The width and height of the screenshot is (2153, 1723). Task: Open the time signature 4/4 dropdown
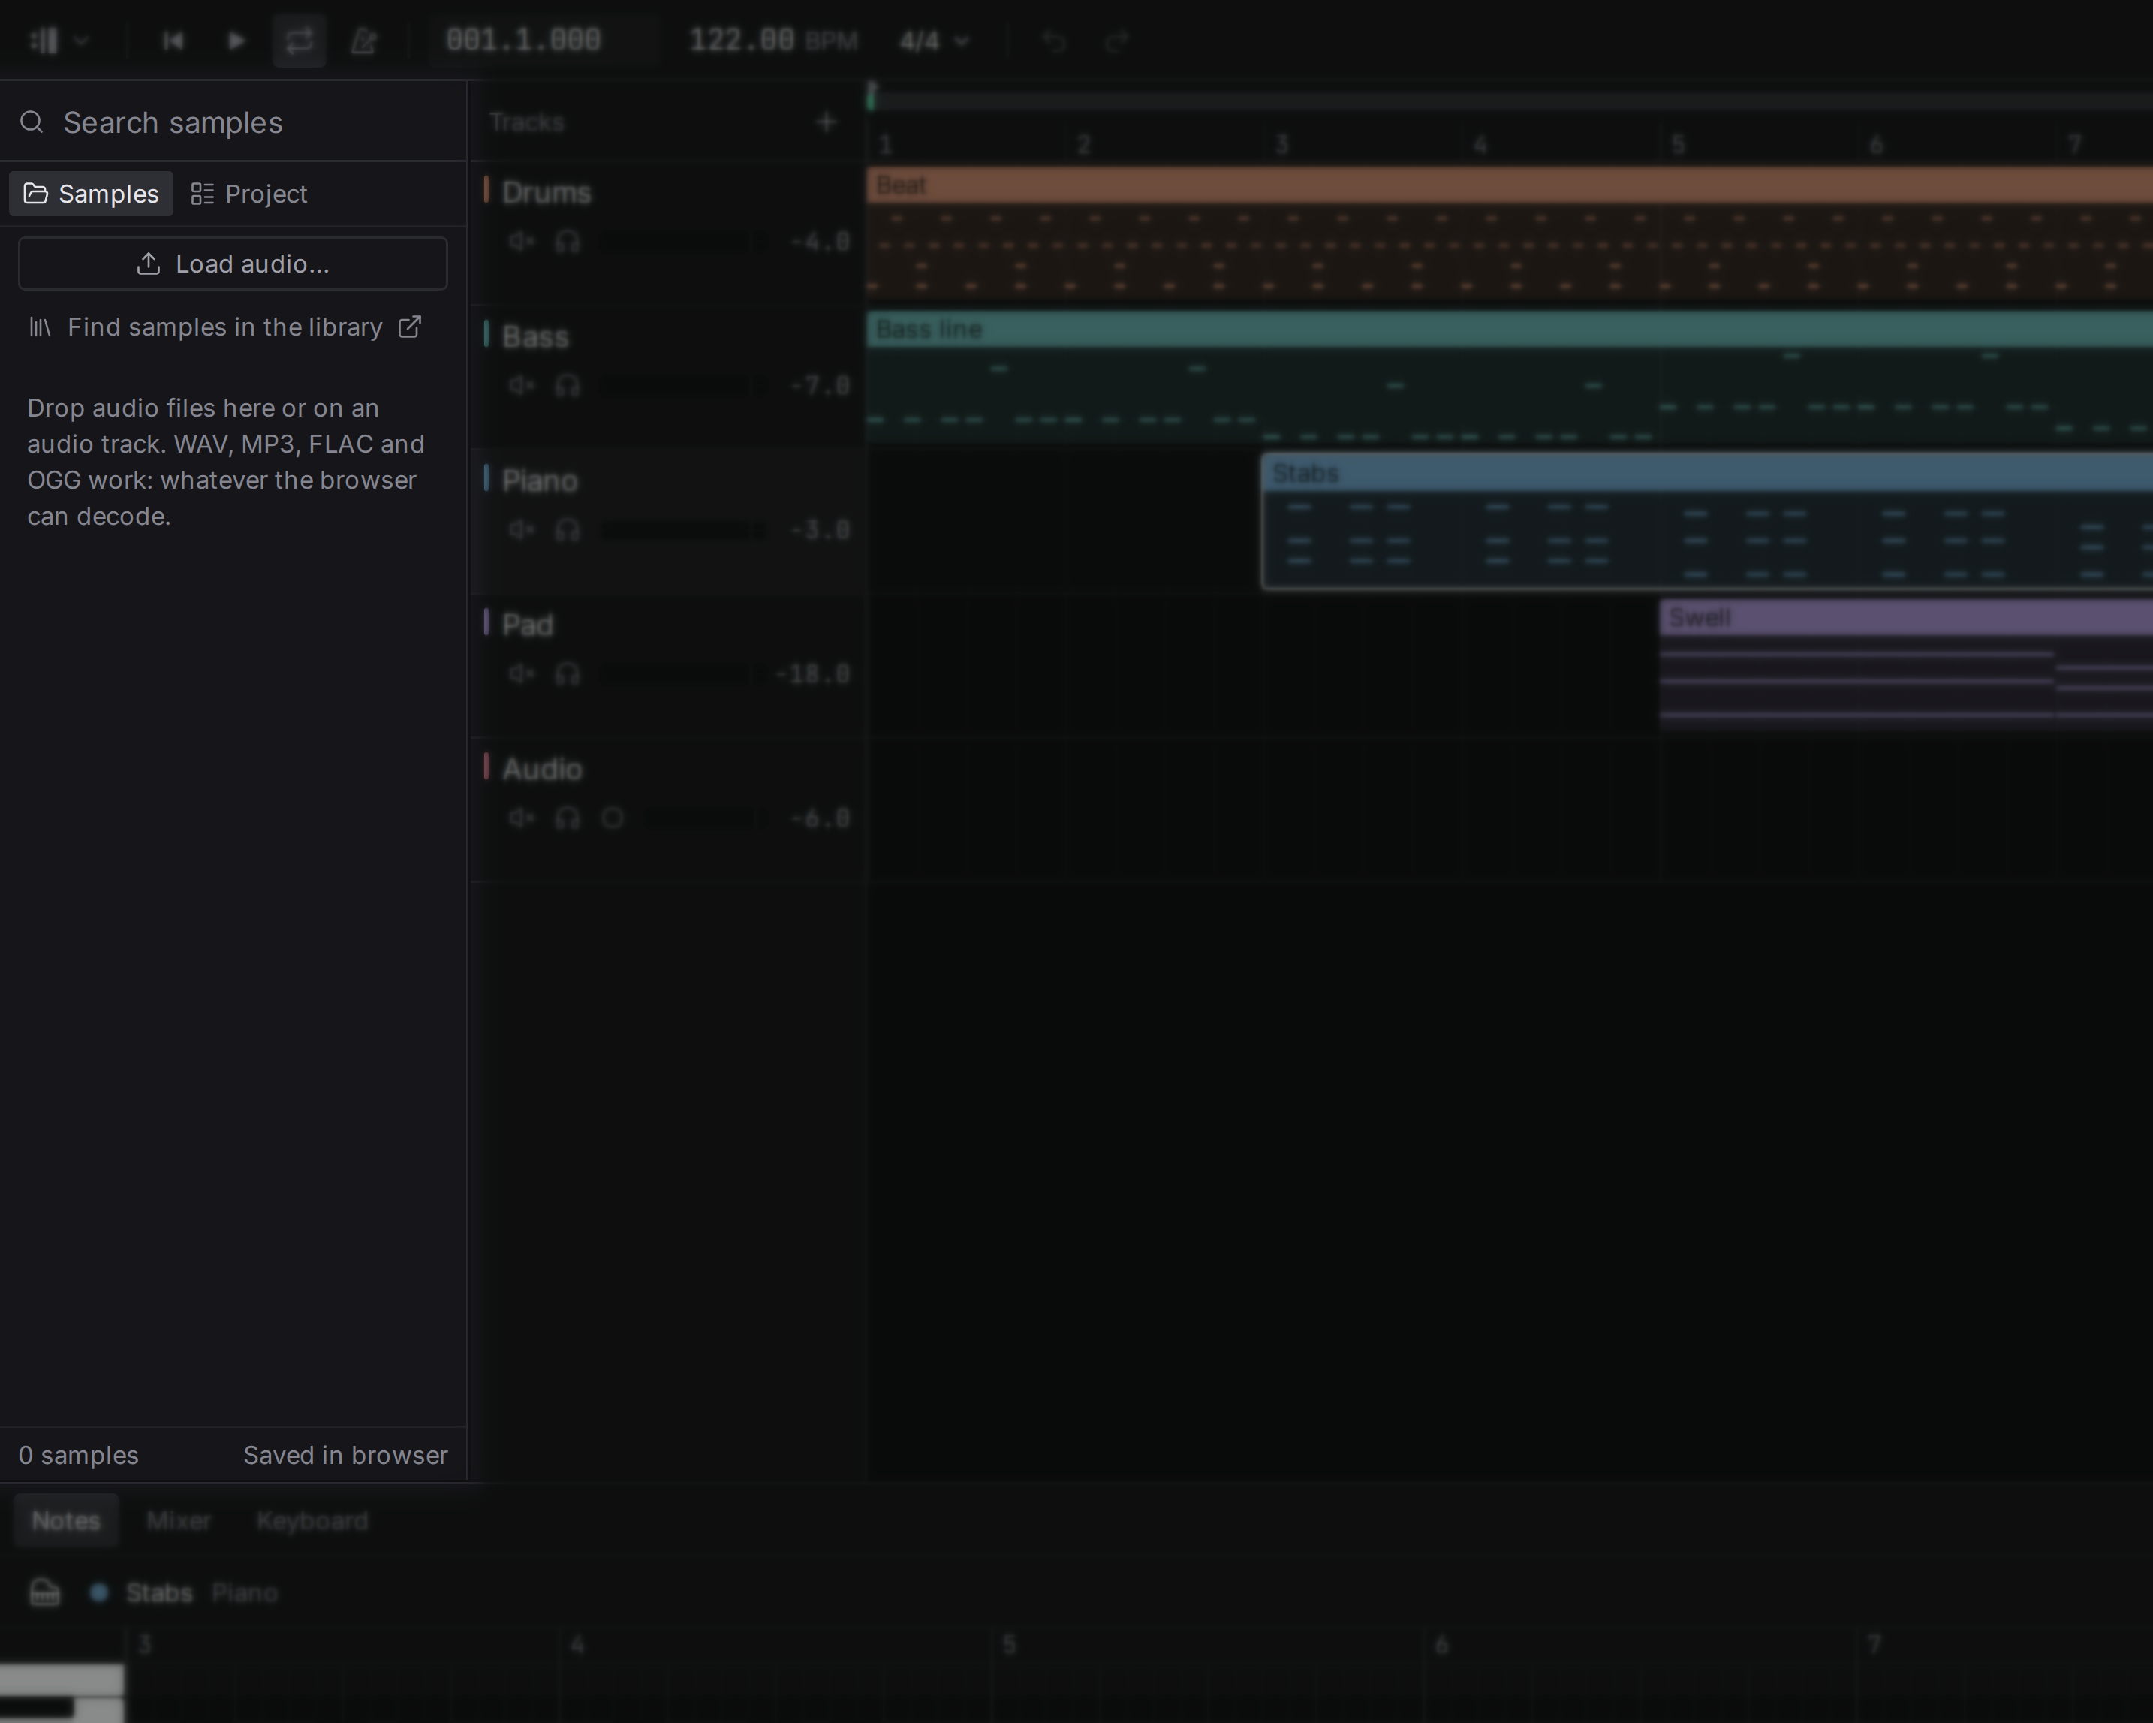pos(934,41)
